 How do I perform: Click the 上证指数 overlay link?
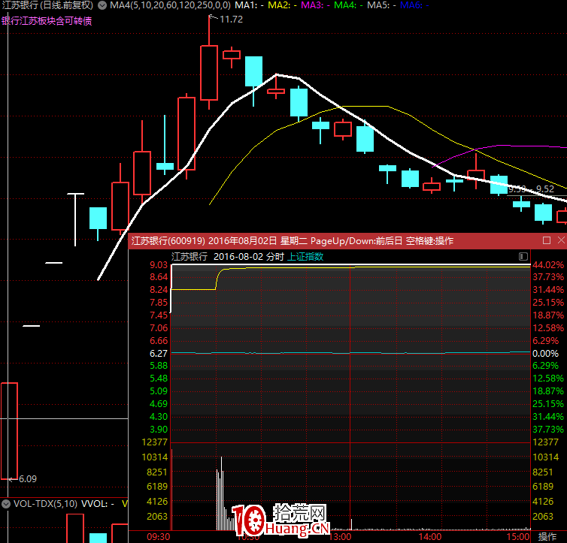(x=305, y=257)
